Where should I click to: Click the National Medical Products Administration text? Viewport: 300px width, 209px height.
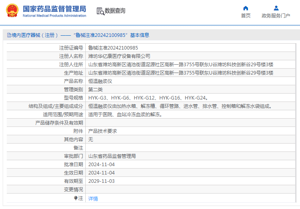54,16
